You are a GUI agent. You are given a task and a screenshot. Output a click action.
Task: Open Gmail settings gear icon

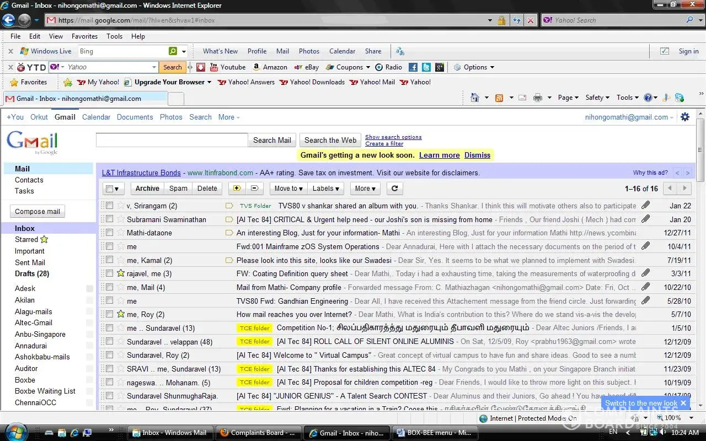(x=685, y=117)
